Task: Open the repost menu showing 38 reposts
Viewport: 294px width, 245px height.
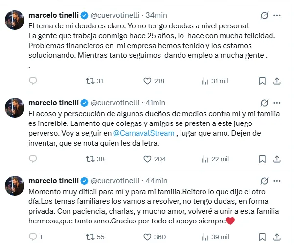Action: [x=90, y=159]
